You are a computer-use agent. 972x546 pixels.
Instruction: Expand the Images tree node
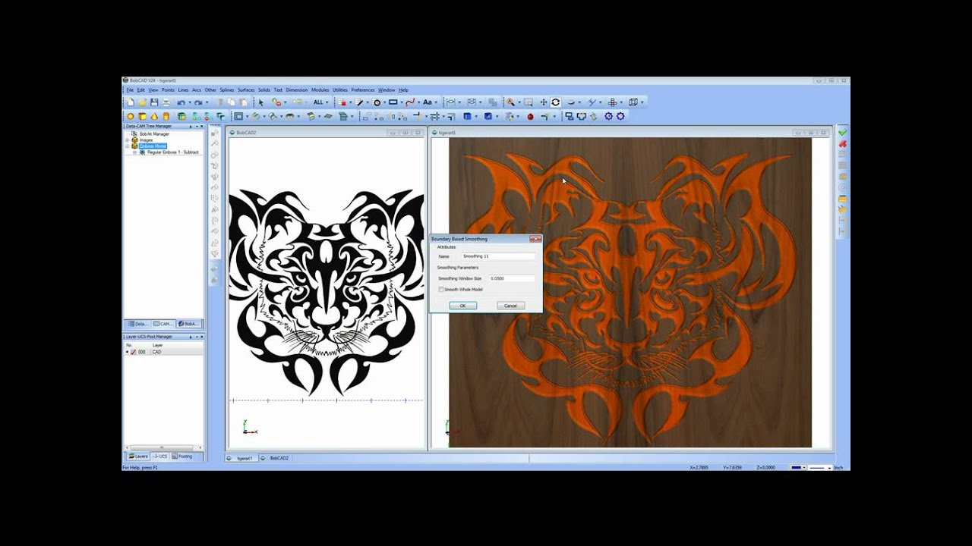coord(128,140)
